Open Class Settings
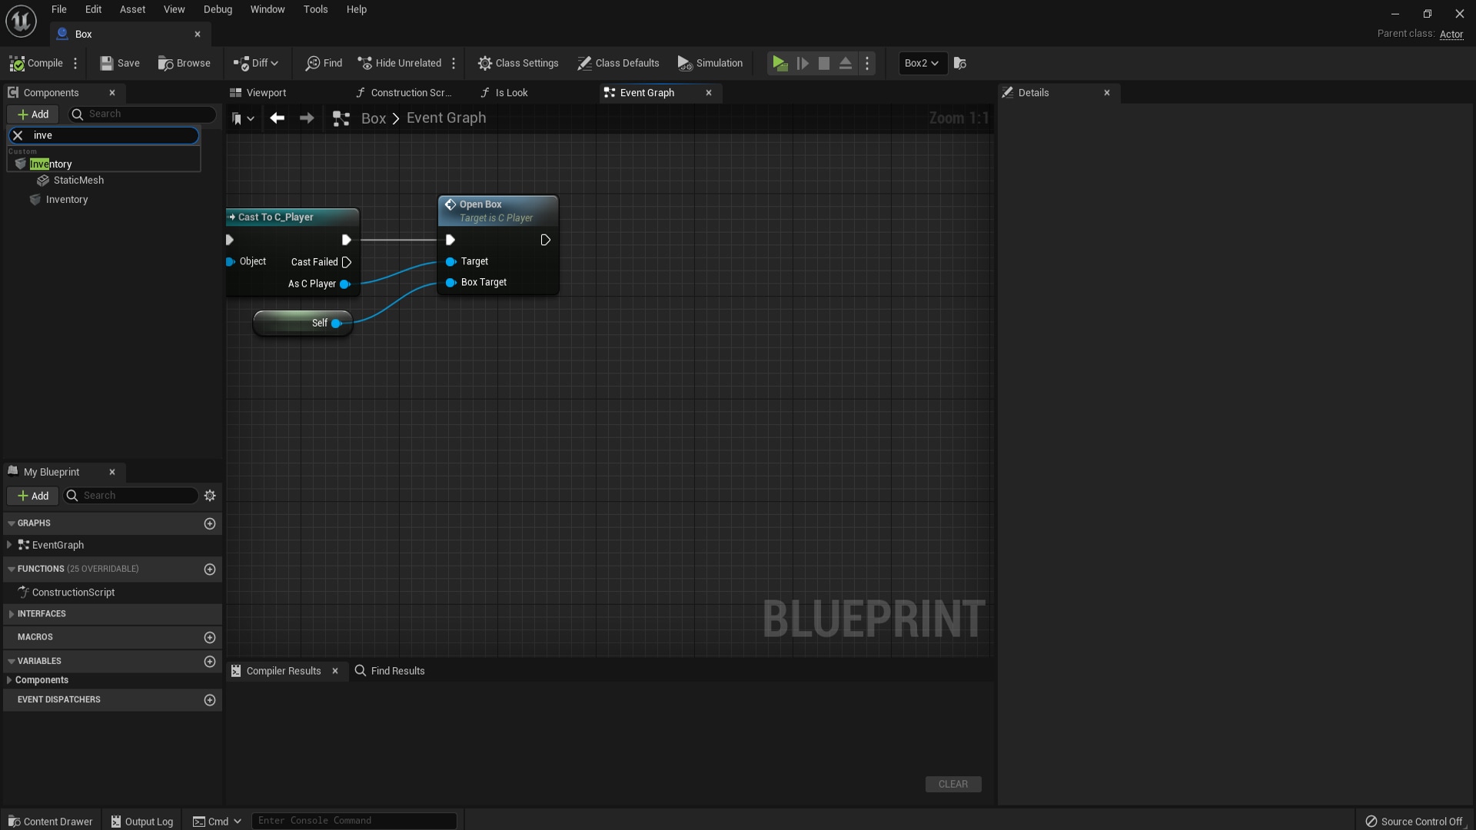This screenshot has width=1476, height=830. click(518, 63)
